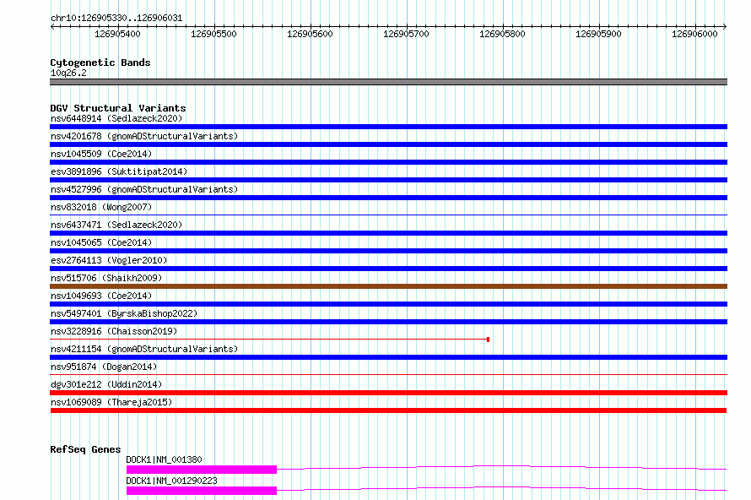The image size is (751, 500).
Task: Open variant esv3891896 (Suktitipat2014) label
Action: tap(119, 171)
